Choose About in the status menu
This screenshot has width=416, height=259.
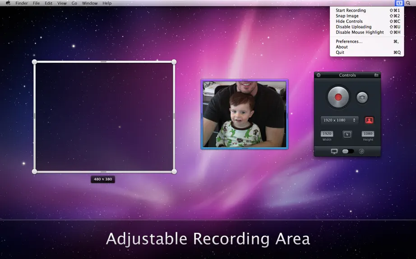pyautogui.click(x=367, y=47)
